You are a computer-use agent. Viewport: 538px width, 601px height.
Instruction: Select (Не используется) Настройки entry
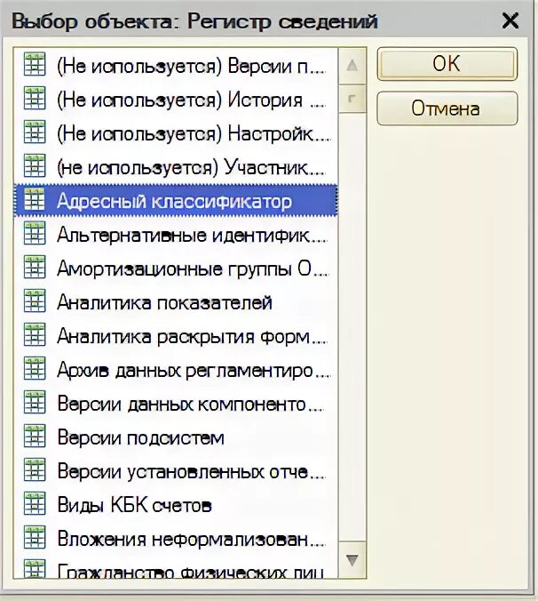(176, 133)
